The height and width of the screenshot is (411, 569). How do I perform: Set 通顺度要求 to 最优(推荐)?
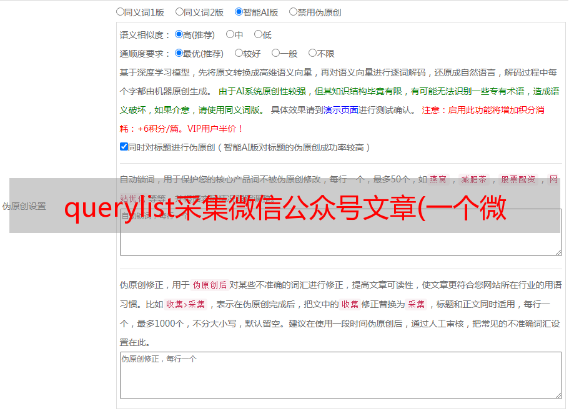pos(179,53)
